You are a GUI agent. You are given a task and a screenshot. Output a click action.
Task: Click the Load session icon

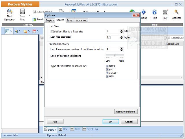(34, 19)
